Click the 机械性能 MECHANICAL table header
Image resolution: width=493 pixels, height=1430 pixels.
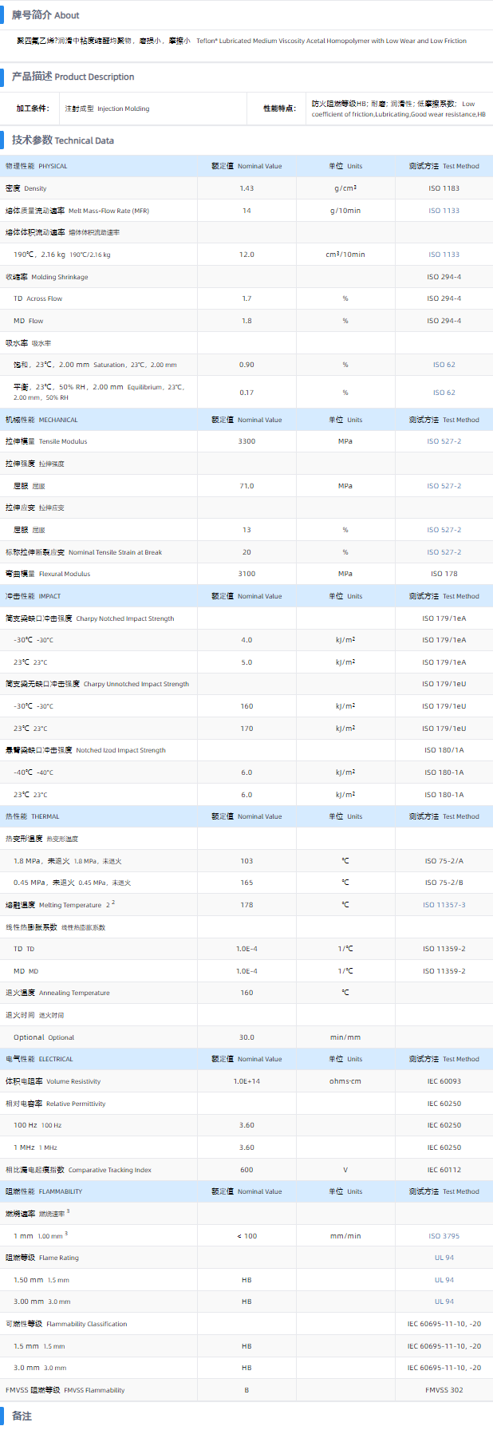41,420
